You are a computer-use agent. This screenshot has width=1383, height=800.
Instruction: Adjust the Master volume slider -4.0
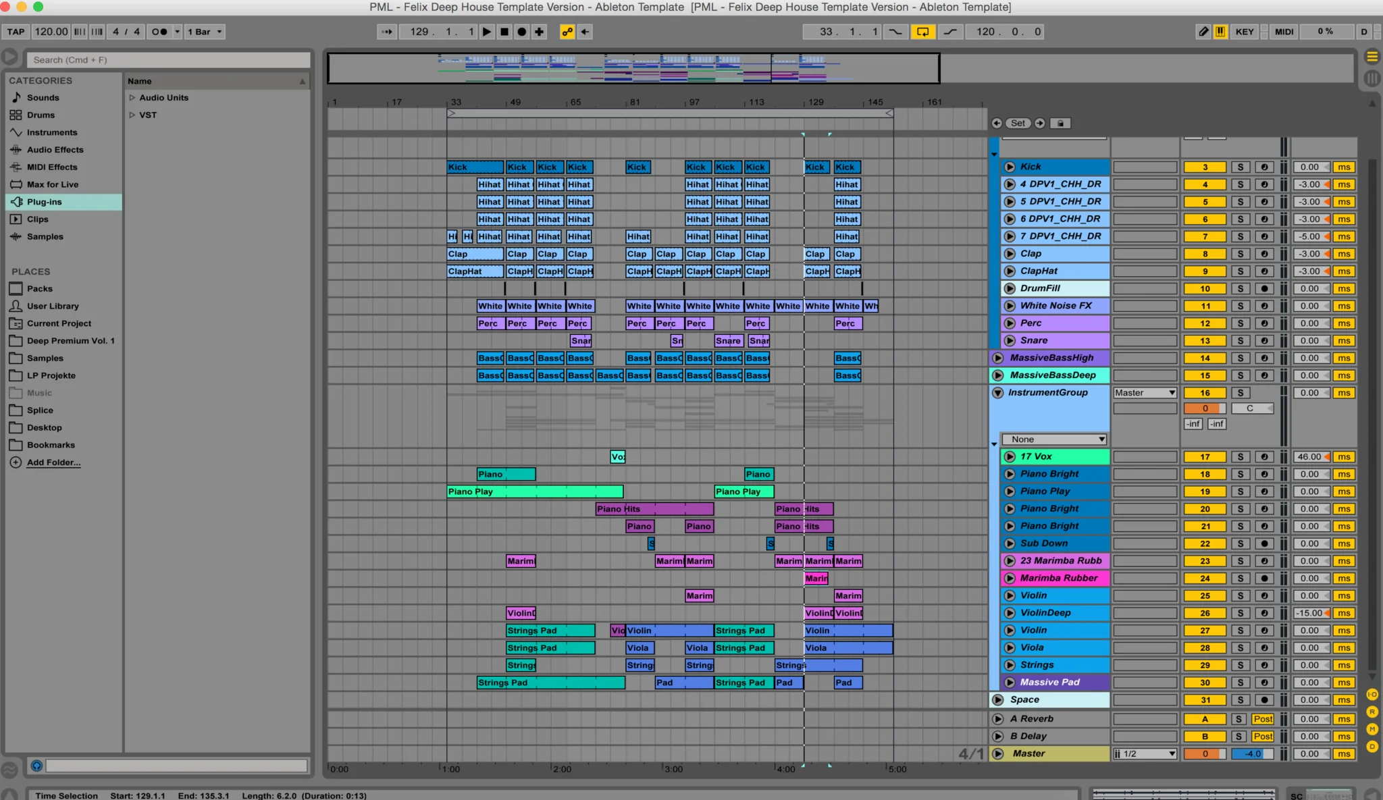point(1252,754)
